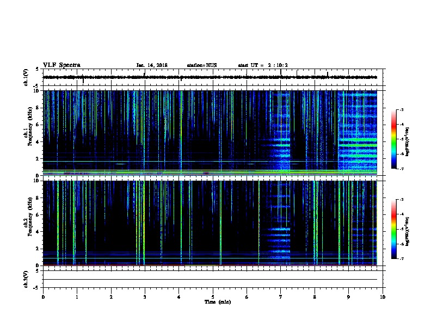Click the ch.1 voltage waveform trace
431x333 pixels.
(x=210, y=77)
